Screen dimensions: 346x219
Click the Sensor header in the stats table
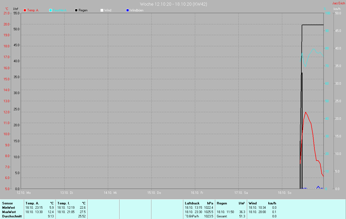[x=8, y=203]
